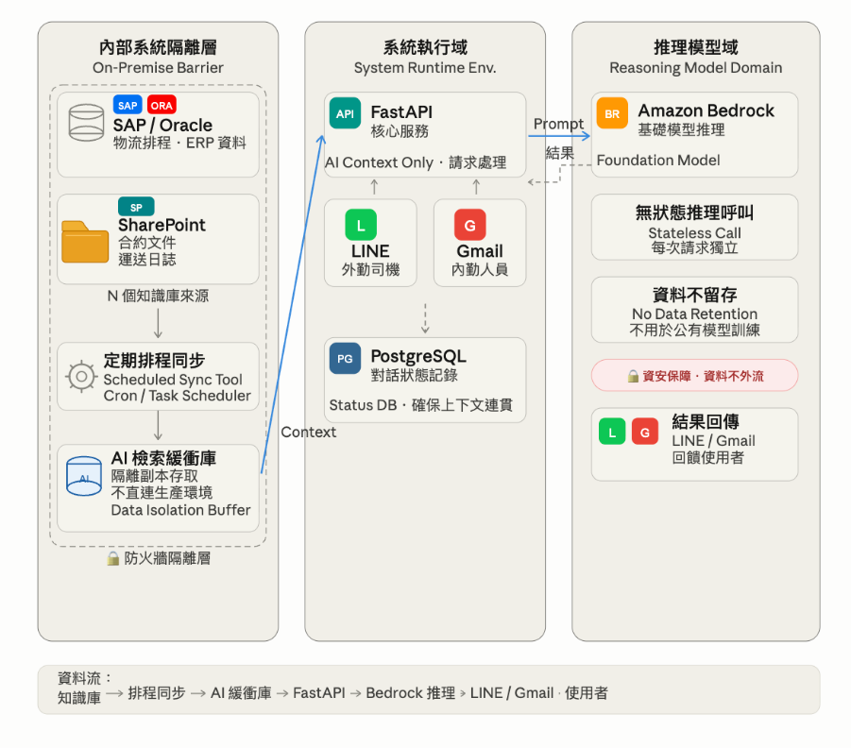Viewport: 851px width, 748px height.
Task: Click the orange BR Amazon Bedrock icon
Action: [x=612, y=113]
